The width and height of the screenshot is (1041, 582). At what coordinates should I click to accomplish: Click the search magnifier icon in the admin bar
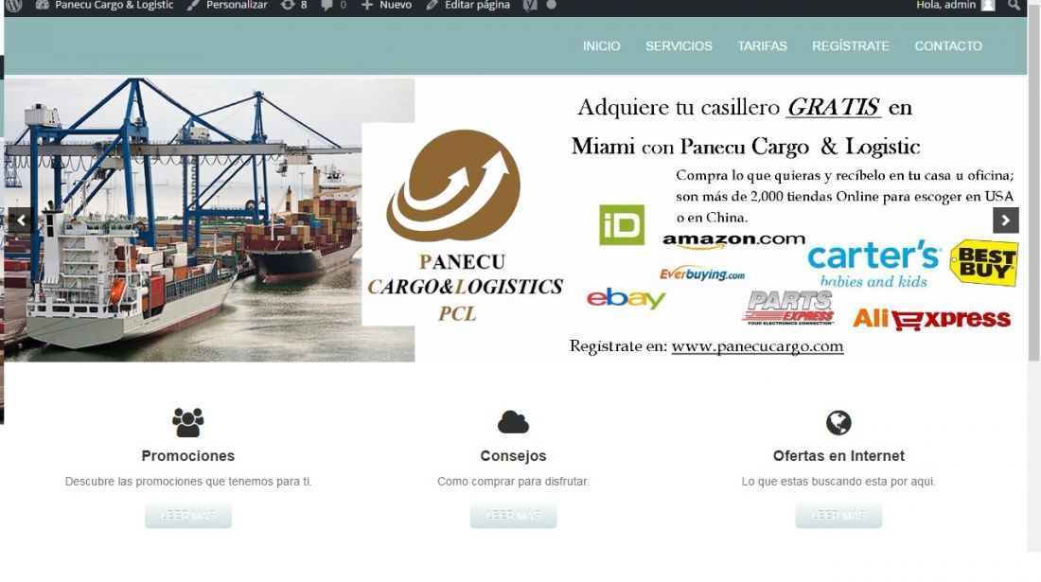point(1014,6)
